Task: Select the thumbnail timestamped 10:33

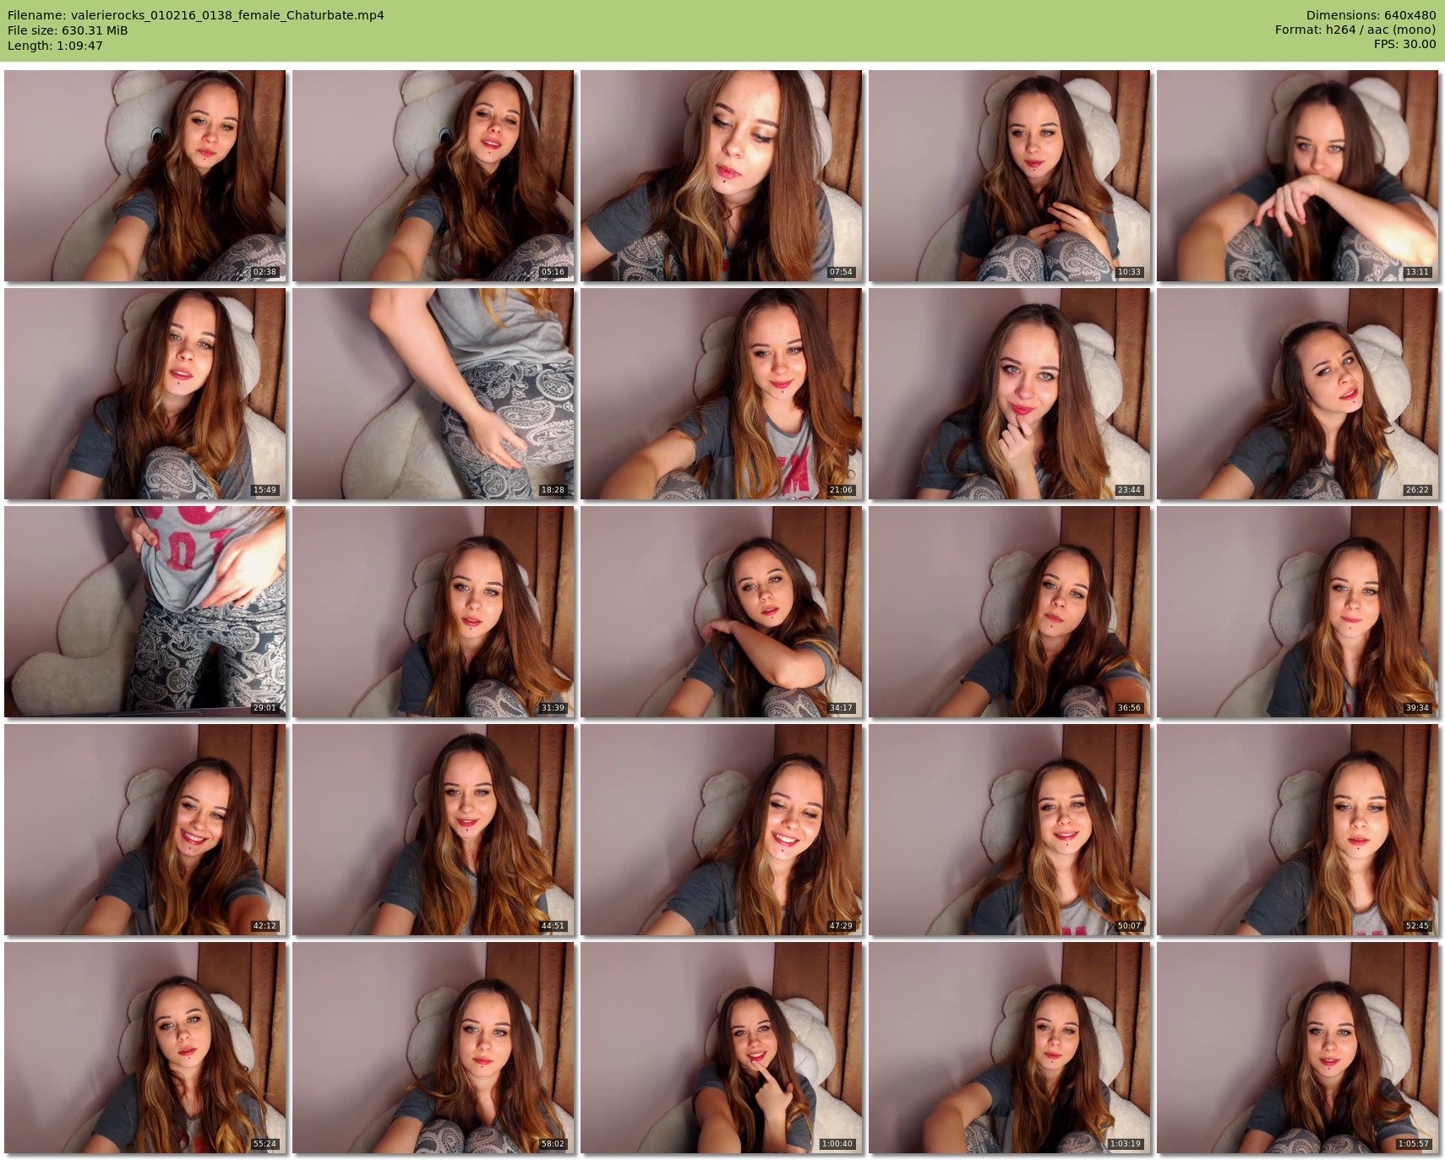Action: point(1009,176)
